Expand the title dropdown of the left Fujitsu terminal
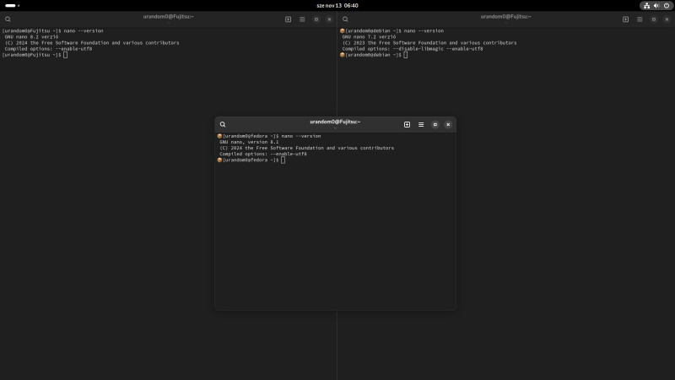 click(x=168, y=23)
